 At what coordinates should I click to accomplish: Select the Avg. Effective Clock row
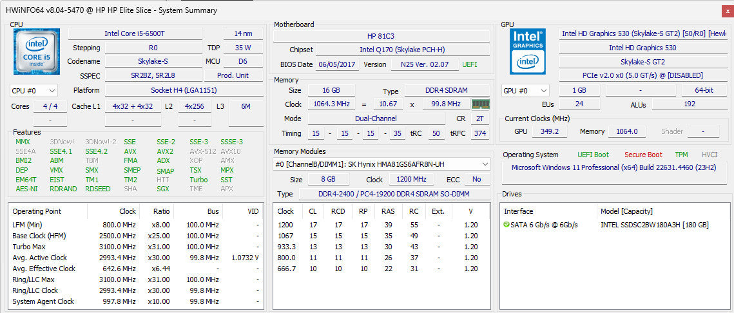136,269
